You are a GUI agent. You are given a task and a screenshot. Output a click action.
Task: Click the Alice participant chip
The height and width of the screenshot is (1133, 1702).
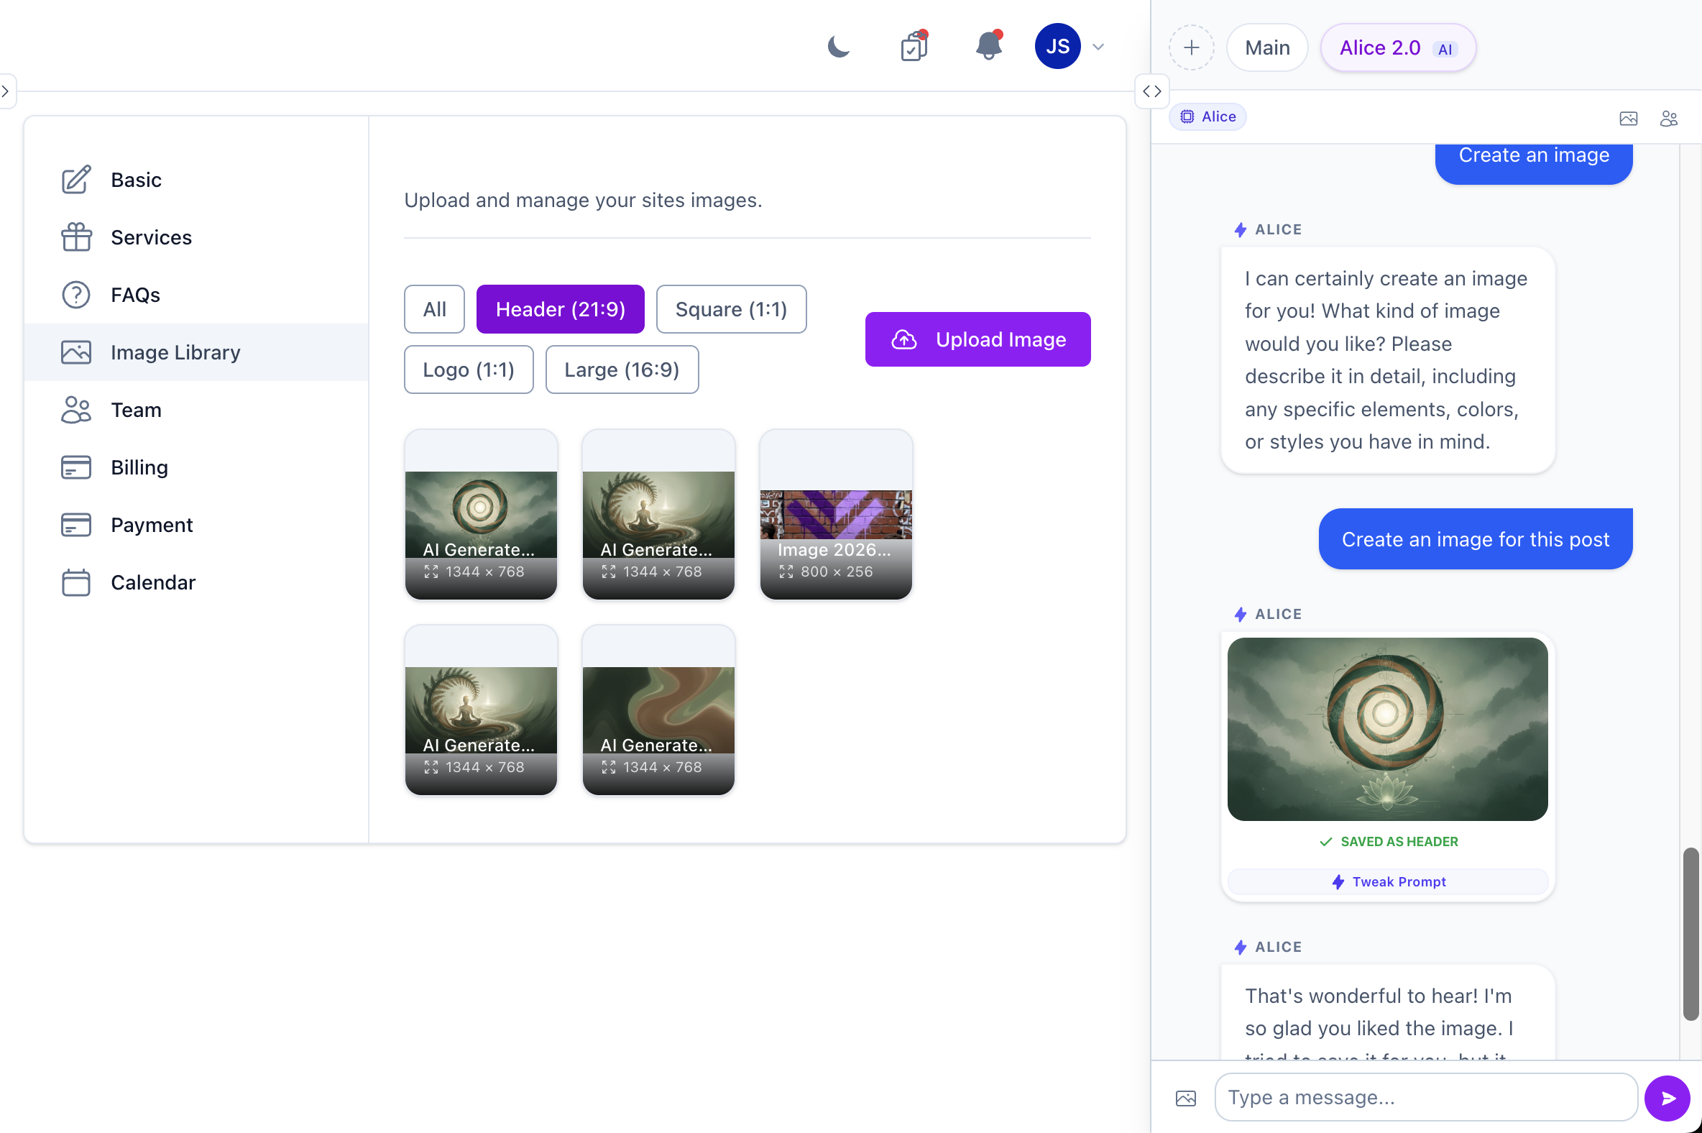click(x=1208, y=116)
